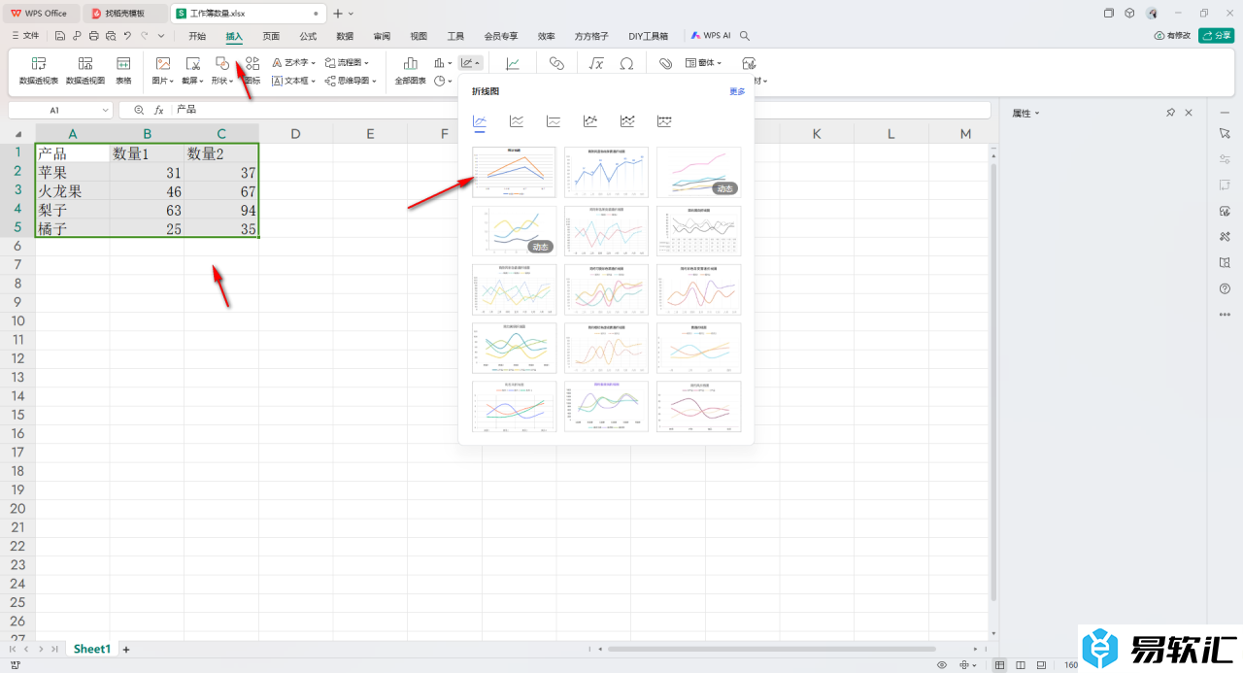1243x673 pixels.
Task: Select the basic line chart subtype
Action: [x=480, y=121]
